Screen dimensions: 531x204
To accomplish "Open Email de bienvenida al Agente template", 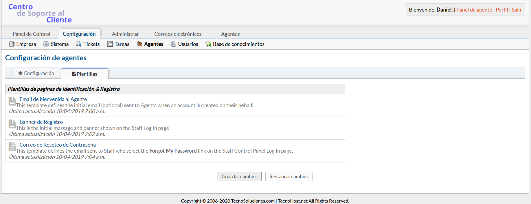I will [53, 99].
